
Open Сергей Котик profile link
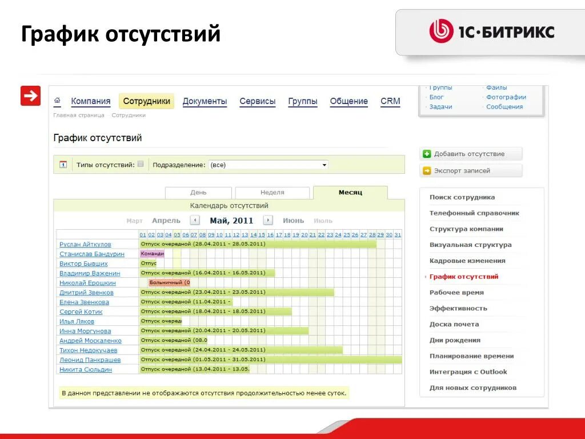point(81,312)
